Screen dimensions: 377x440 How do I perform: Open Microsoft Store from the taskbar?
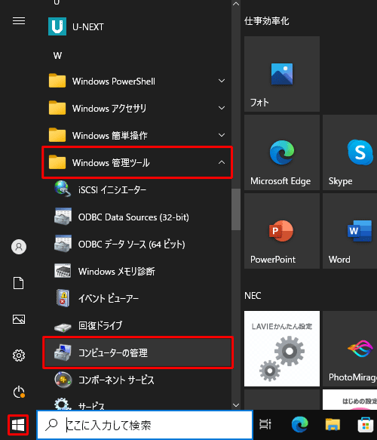click(365, 425)
